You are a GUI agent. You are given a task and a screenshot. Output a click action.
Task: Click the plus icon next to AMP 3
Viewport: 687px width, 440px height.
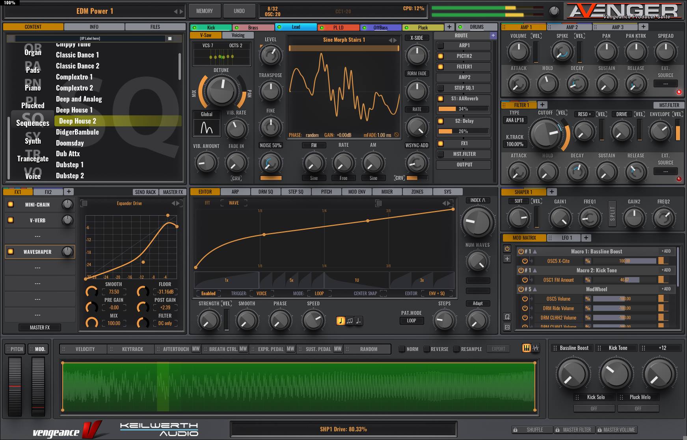[x=643, y=27]
